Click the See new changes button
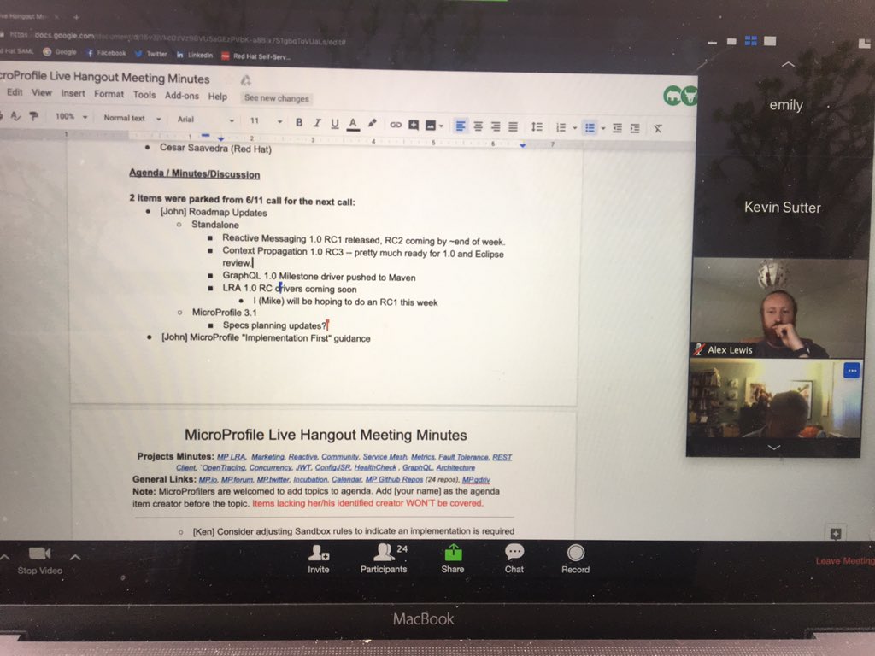The image size is (875, 656). point(276,98)
